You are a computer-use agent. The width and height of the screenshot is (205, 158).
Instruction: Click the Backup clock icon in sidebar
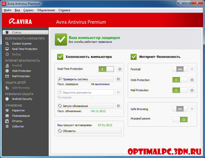click(7, 54)
